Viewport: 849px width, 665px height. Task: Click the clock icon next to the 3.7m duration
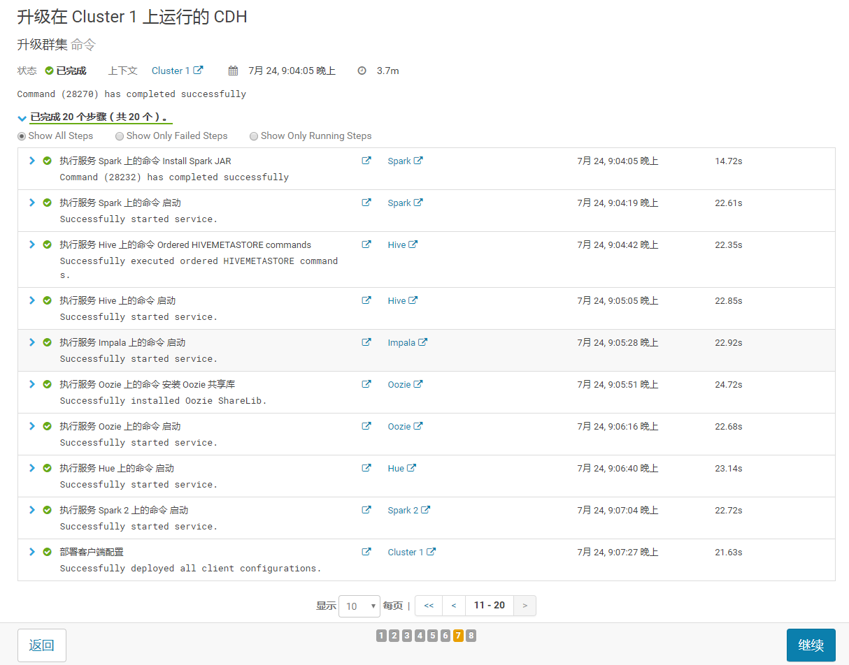362,71
